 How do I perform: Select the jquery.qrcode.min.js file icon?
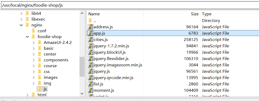[90, 77]
